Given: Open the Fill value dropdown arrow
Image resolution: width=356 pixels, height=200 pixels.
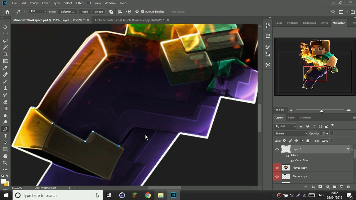Looking at the screenshot, I should 331,141.
